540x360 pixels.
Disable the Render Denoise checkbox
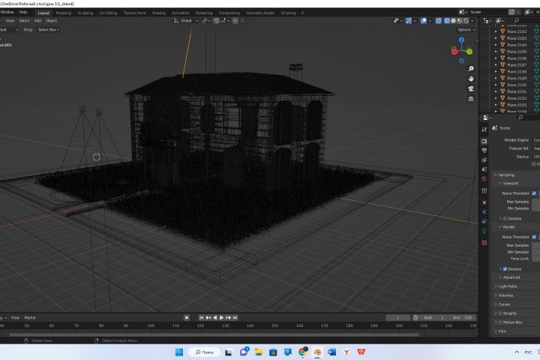click(x=505, y=269)
